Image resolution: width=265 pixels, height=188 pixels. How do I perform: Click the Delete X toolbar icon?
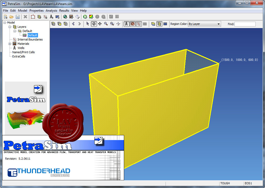coord(25,17)
